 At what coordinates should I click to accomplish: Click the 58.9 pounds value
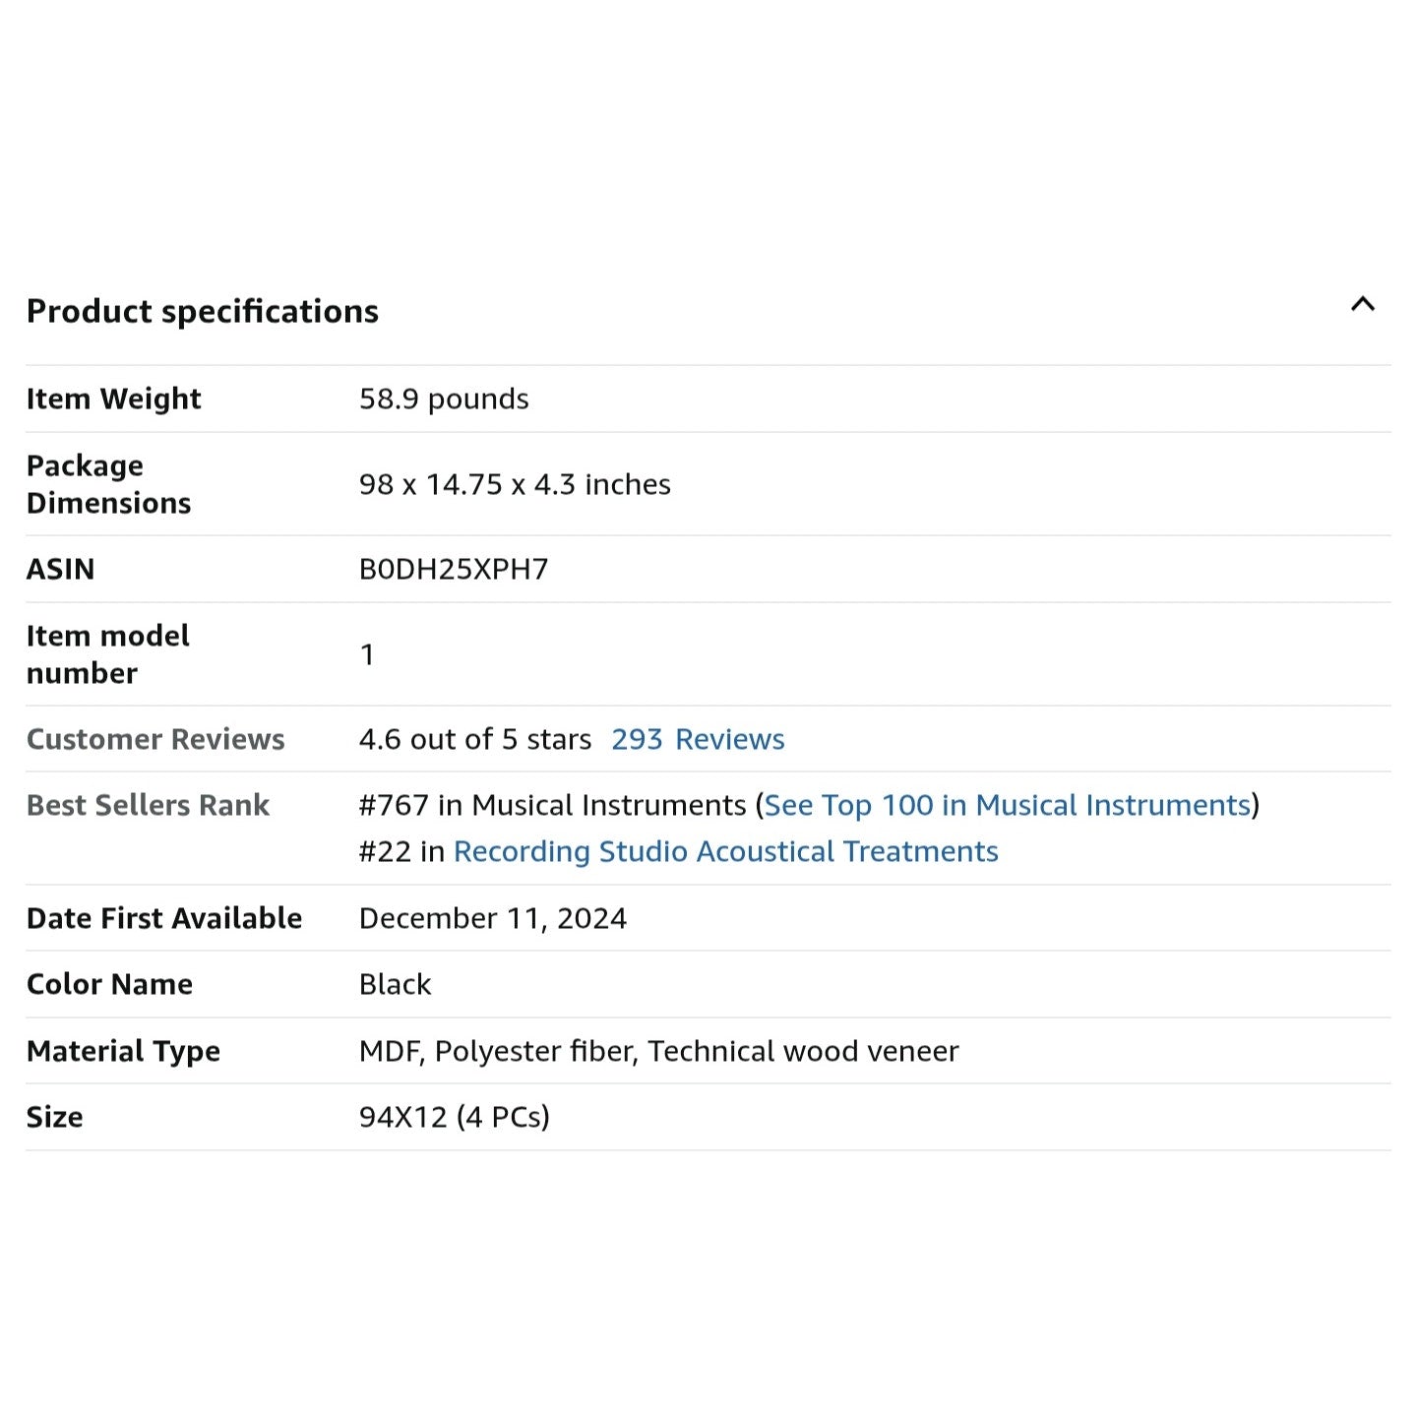(444, 399)
